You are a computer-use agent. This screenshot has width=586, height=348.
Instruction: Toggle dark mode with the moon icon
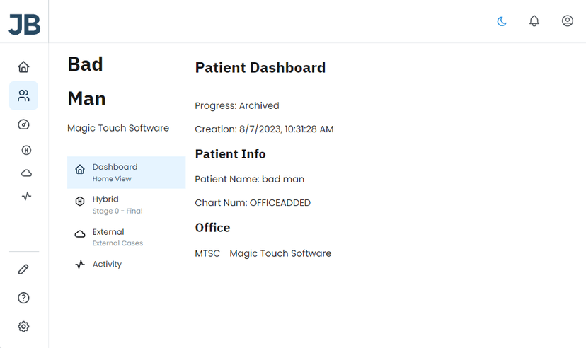tap(502, 21)
